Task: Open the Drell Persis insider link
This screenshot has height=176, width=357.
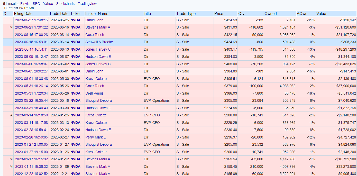Action: pyautogui.click(x=95, y=93)
